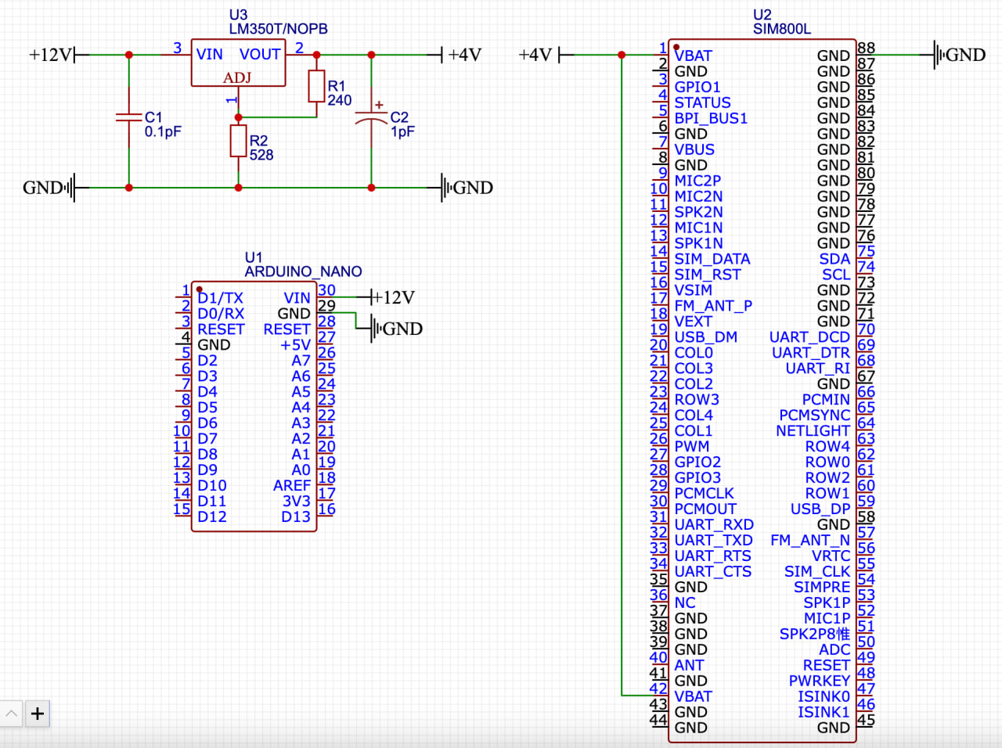
Task: Click the LM350T/NOPB part name
Action: (278, 29)
